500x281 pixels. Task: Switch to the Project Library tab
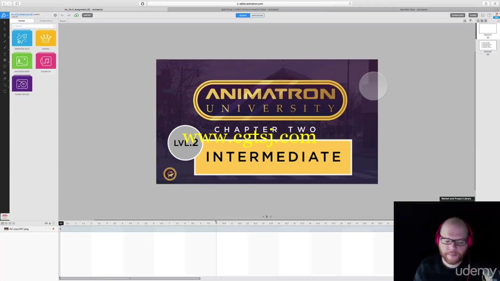(x=46, y=21)
